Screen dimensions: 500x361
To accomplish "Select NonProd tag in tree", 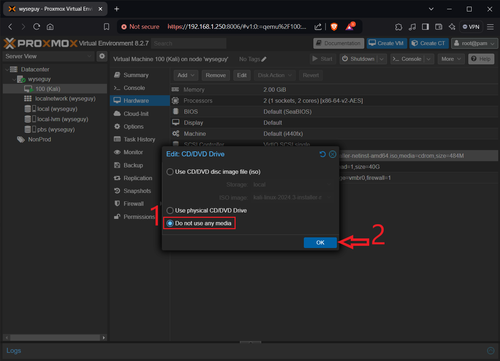I will point(39,139).
